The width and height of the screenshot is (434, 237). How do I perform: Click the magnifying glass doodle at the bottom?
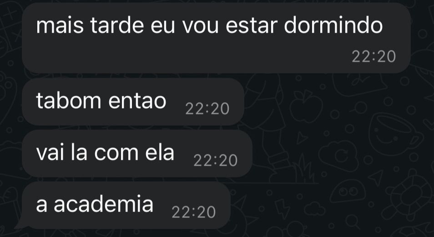(352, 221)
